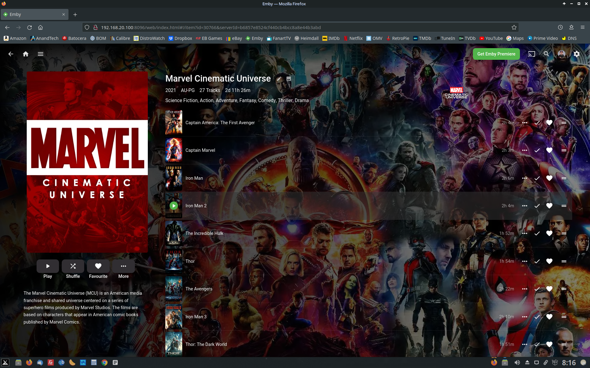Open Captain America: The First Avenger poster thumbnail

[174, 123]
